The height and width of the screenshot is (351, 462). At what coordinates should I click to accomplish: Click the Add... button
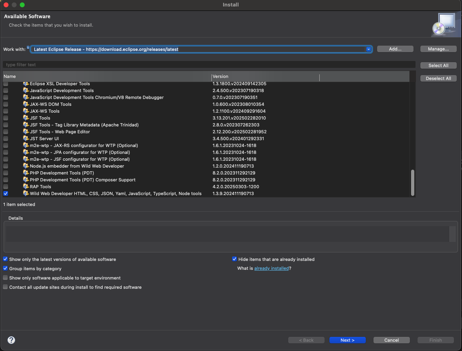pos(395,49)
